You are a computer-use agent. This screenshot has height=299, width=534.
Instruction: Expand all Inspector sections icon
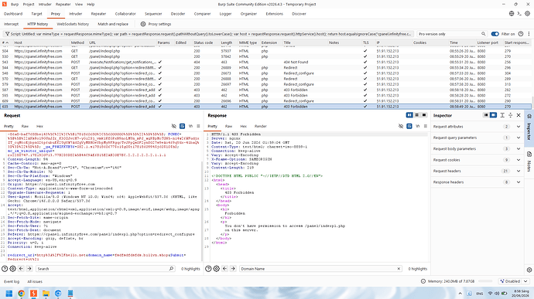pos(502,115)
